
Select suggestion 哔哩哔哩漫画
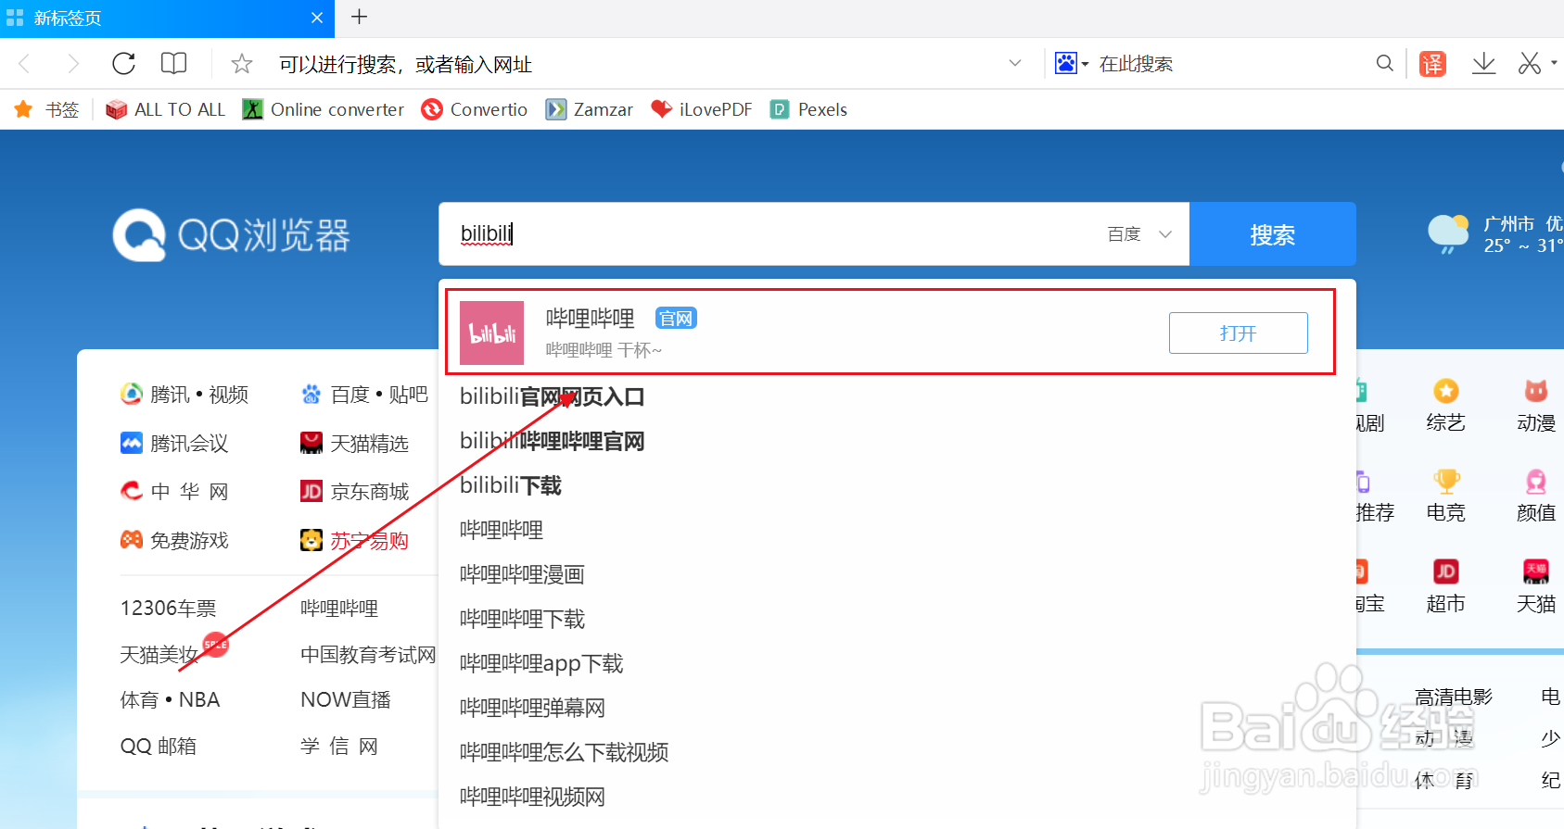coord(522,574)
